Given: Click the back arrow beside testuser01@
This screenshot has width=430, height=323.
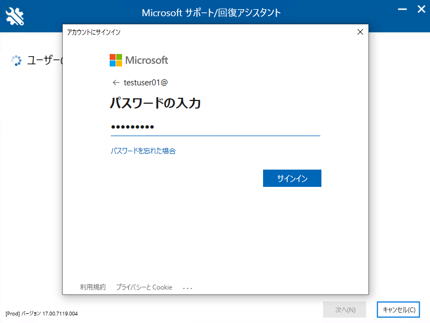Looking at the screenshot, I should 116,83.
